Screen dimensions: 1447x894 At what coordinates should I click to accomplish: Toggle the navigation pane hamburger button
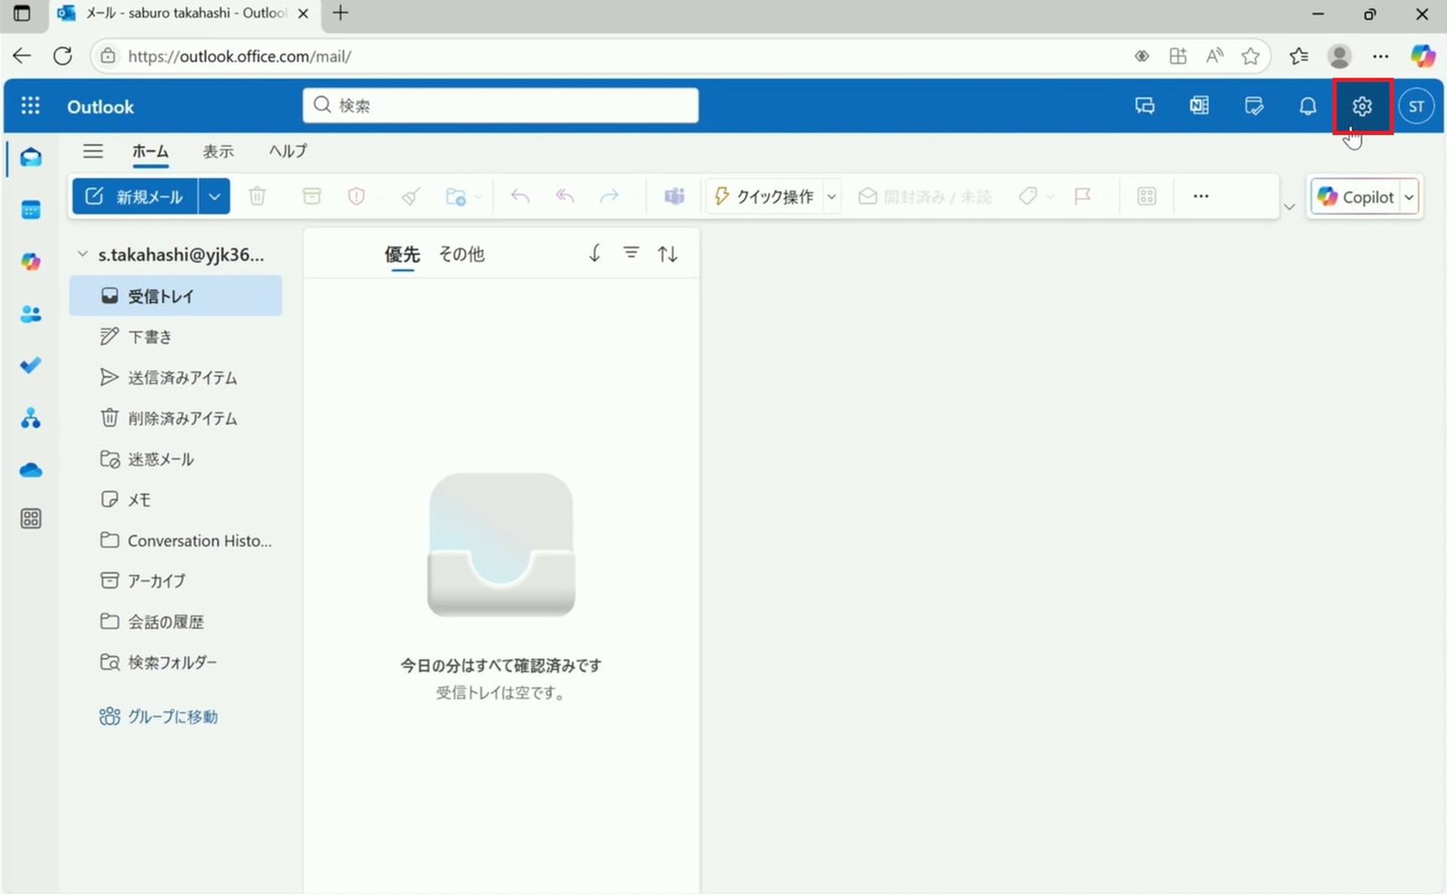93,151
